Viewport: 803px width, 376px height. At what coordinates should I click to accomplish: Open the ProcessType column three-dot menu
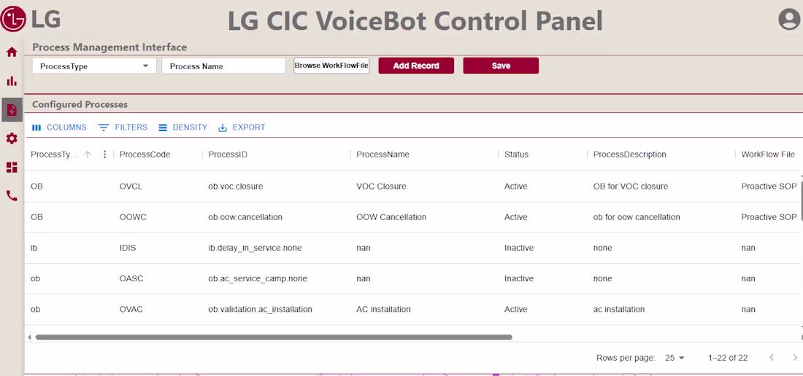[x=104, y=154]
